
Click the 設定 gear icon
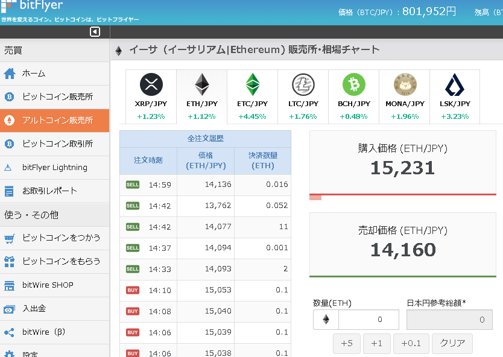(x=9, y=354)
